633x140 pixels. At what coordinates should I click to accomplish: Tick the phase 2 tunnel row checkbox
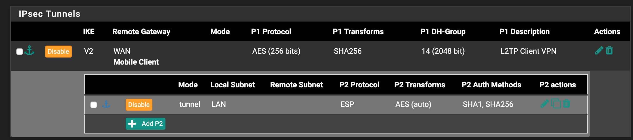pyautogui.click(x=94, y=105)
